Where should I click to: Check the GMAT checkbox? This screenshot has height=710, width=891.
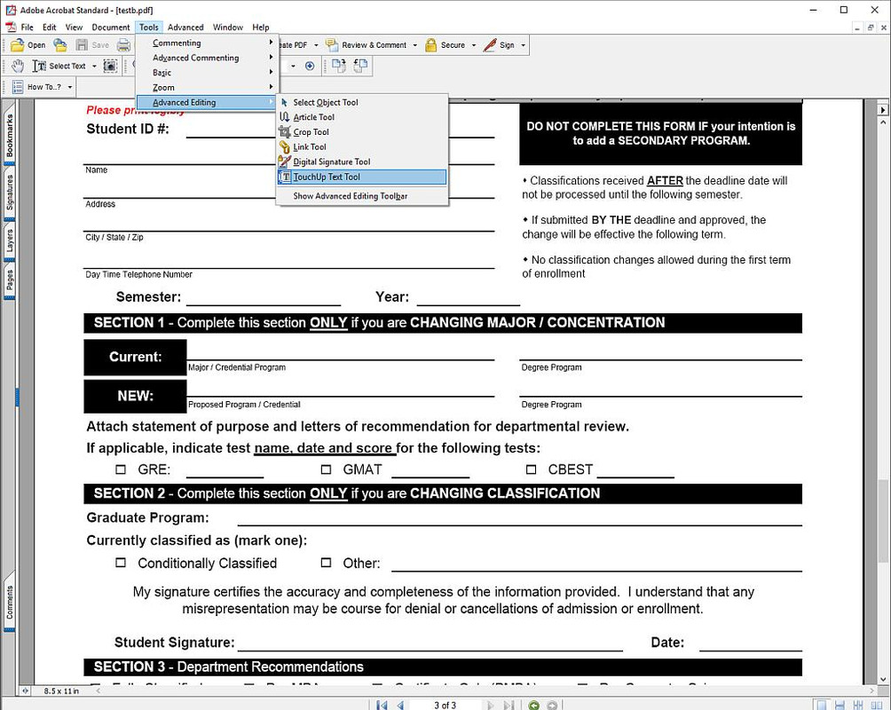(326, 469)
